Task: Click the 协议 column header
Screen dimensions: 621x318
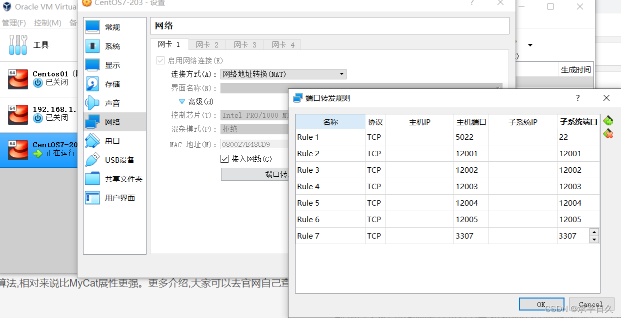Action: click(x=375, y=122)
